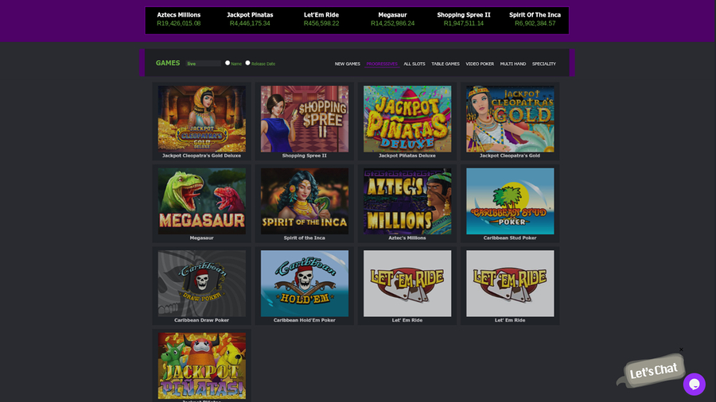Click the Let's Chat speech banner
716x402 pixels.
(x=653, y=370)
